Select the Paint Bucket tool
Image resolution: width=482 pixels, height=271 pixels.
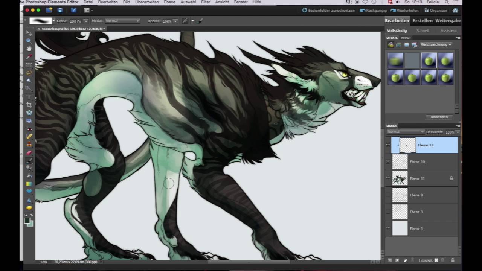click(x=29, y=175)
